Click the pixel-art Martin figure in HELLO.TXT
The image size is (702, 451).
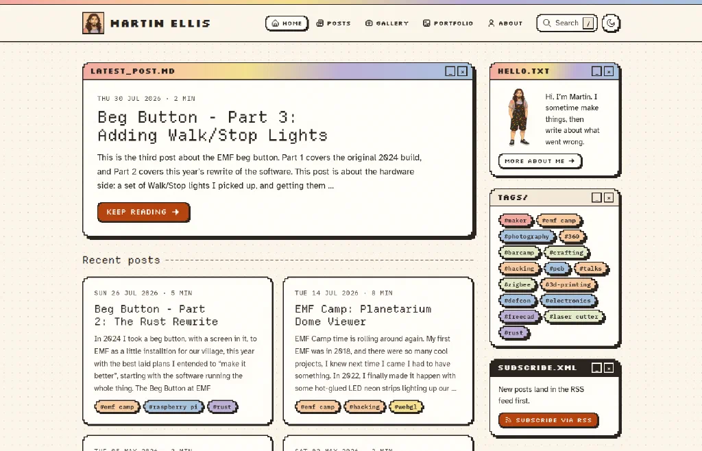click(x=518, y=117)
